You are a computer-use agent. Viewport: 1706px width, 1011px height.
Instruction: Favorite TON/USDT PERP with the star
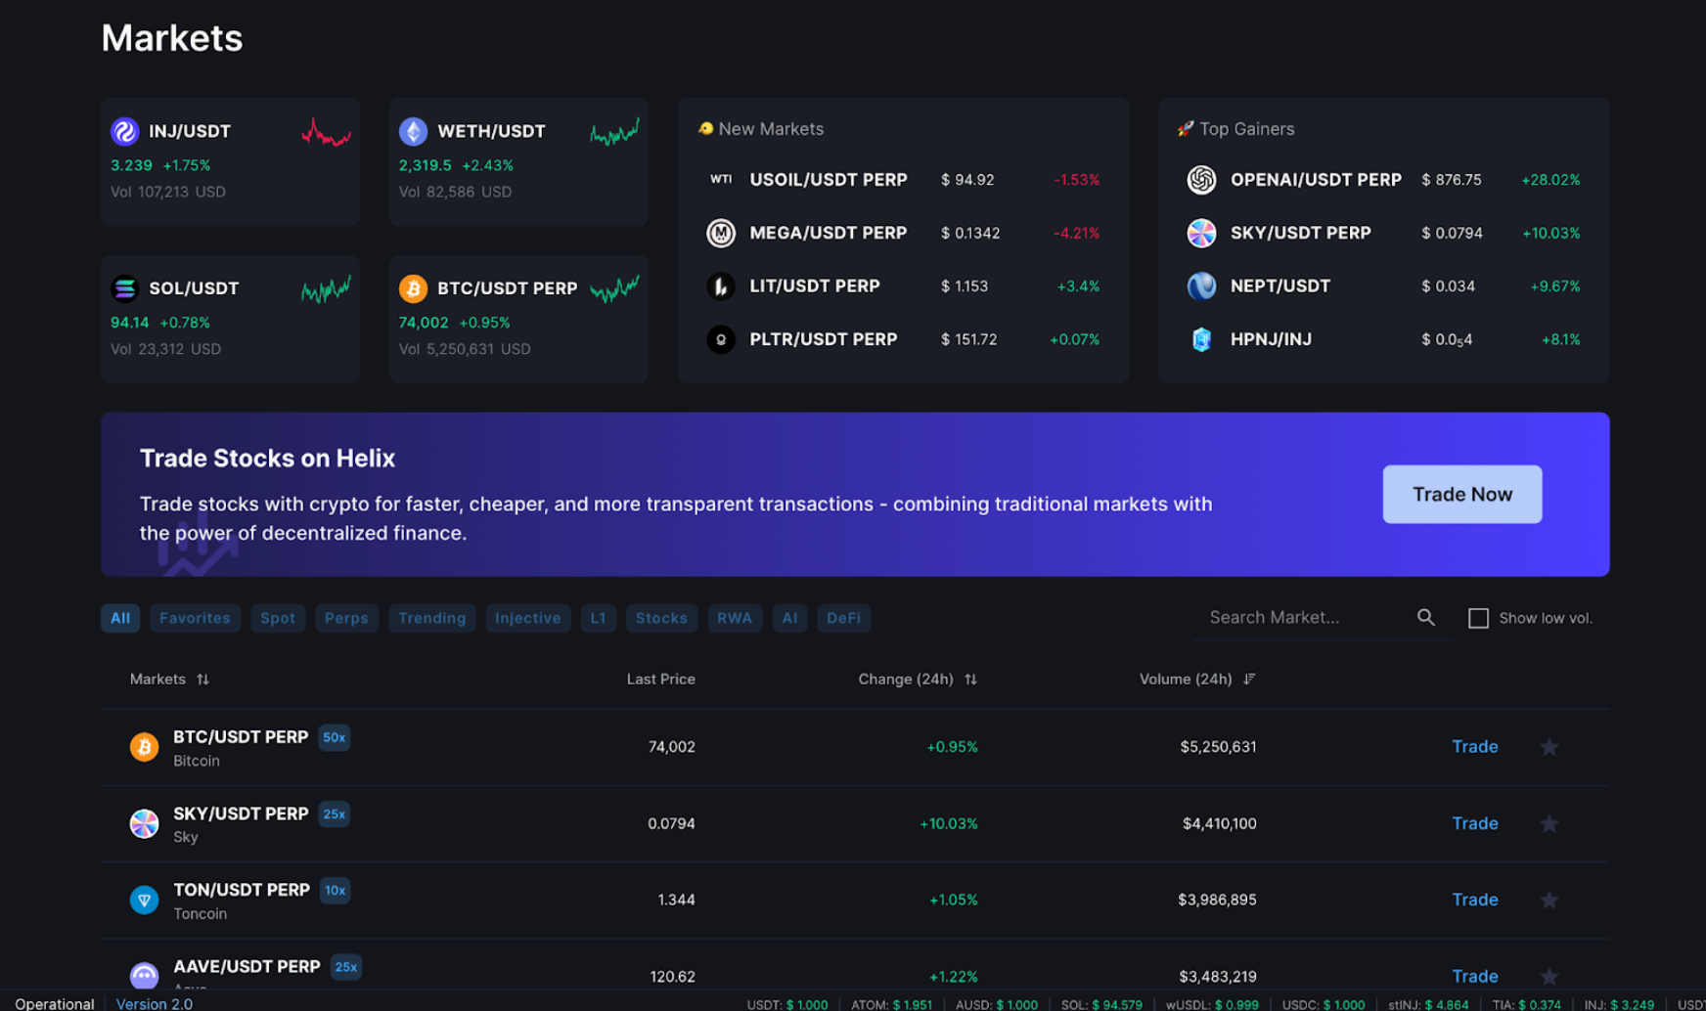[1549, 900]
